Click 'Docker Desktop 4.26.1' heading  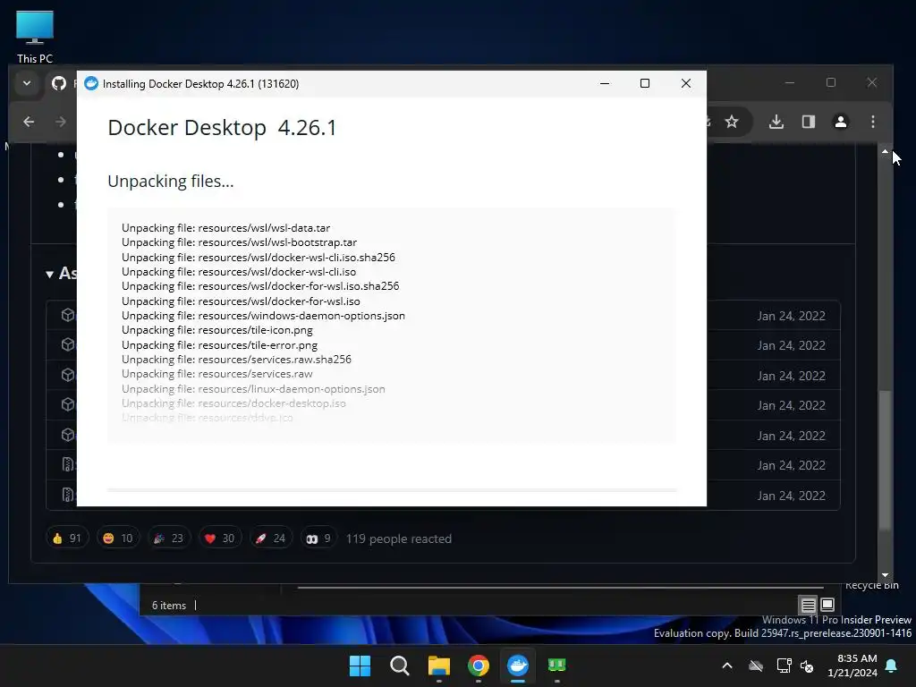click(222, 127)
